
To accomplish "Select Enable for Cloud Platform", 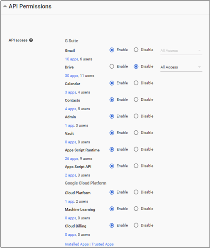I will click(112, 192).
